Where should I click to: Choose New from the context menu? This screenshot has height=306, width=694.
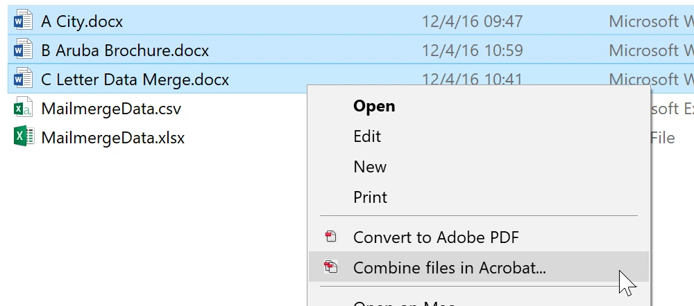pyautogui.click(x=370, y=167)
